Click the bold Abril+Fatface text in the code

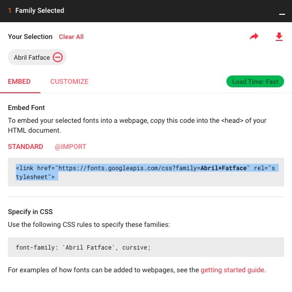[223, 168]
